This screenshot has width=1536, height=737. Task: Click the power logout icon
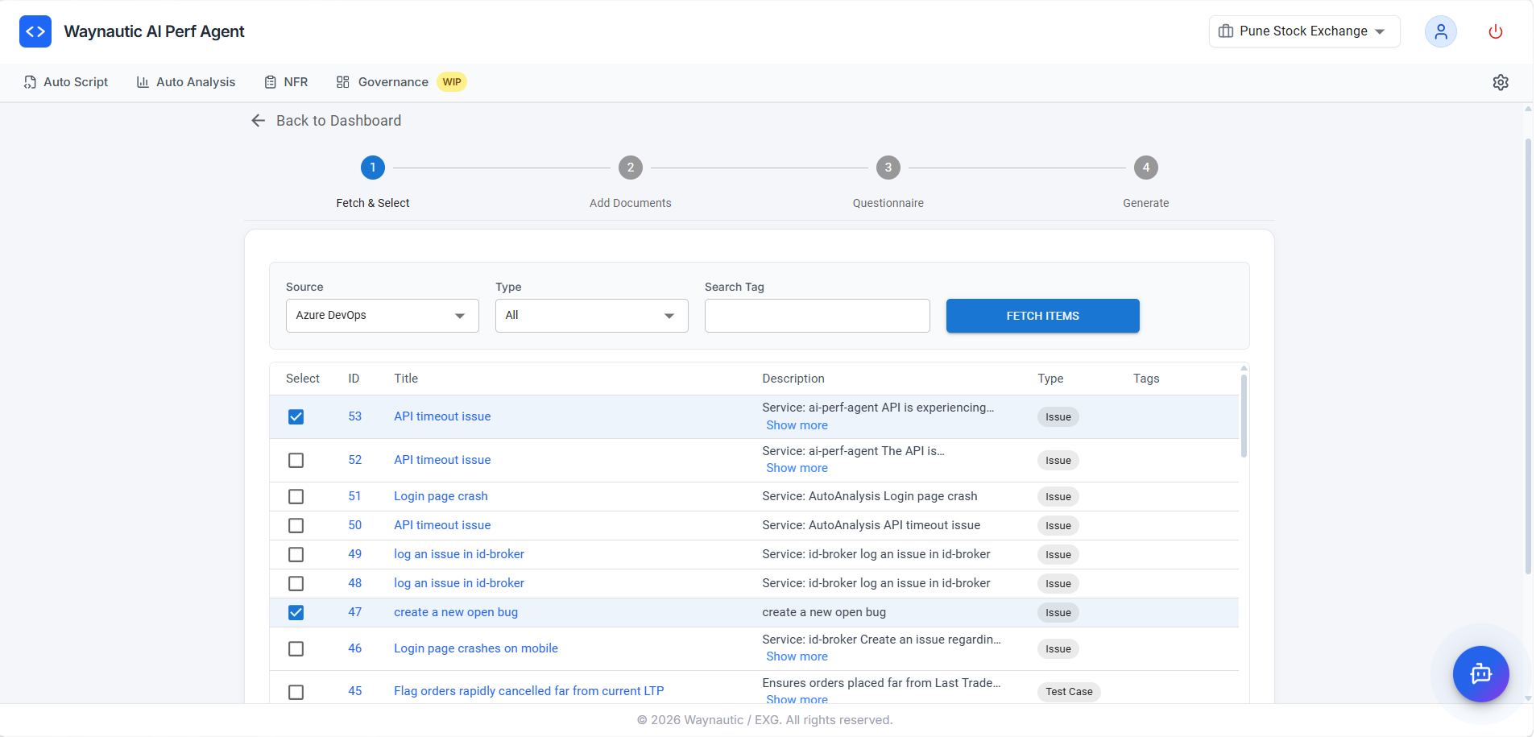coord(1495,31)
